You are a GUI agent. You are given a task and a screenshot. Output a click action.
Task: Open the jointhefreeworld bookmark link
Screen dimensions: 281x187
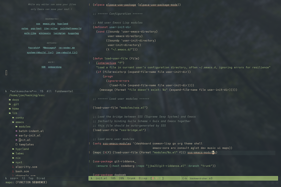(x=71, y=29)
